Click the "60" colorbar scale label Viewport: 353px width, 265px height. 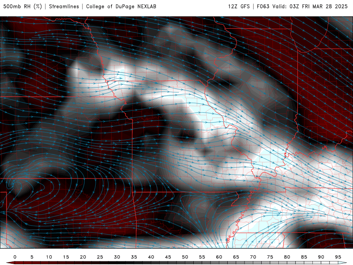[219, 257]
